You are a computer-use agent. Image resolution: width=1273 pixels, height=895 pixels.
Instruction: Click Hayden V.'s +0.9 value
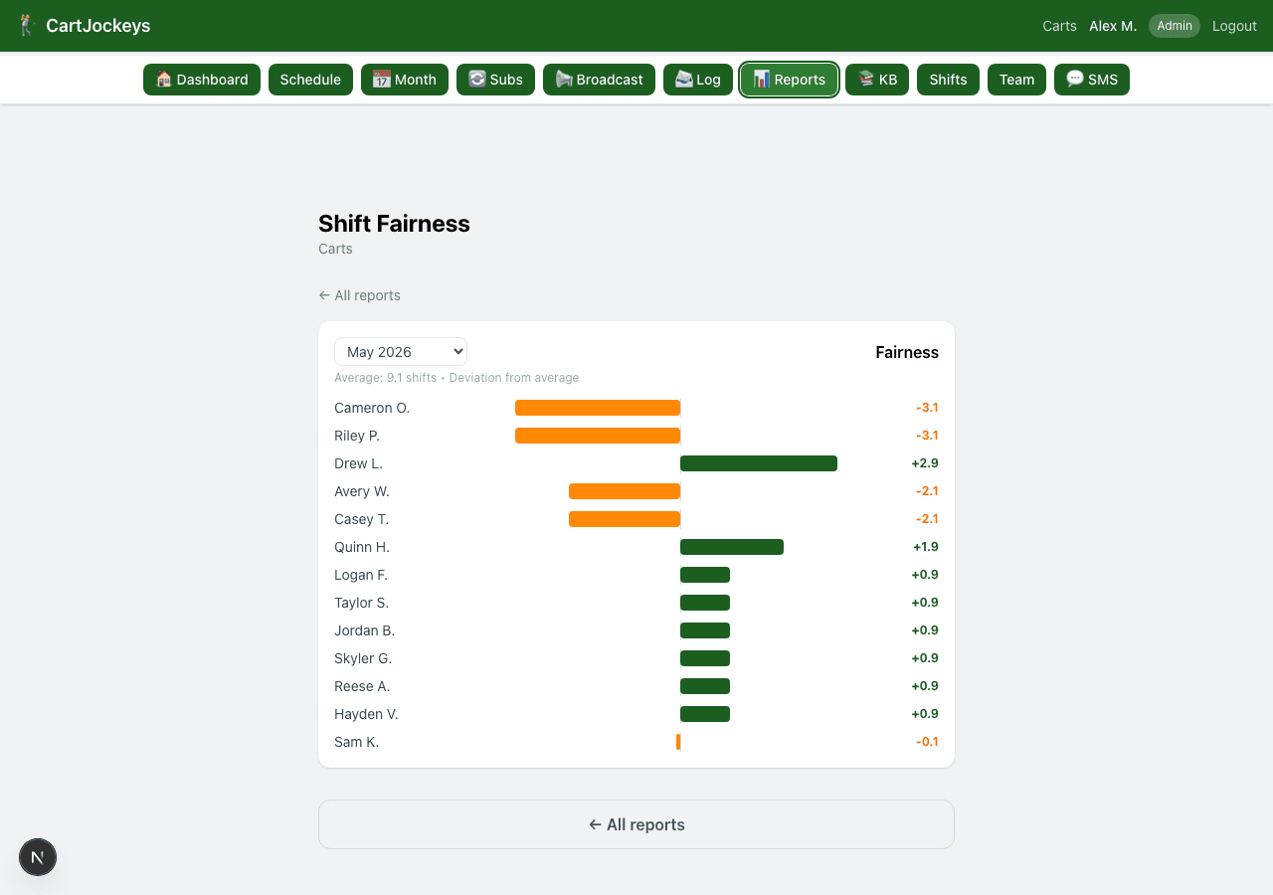[x=925, y=714]
